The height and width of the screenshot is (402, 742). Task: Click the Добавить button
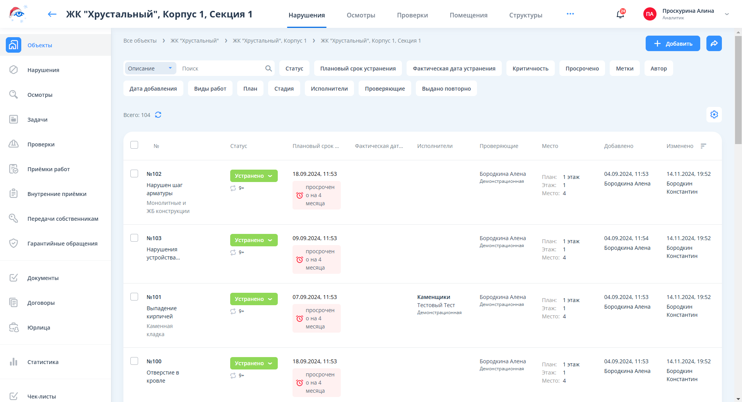tap(672, 43)
